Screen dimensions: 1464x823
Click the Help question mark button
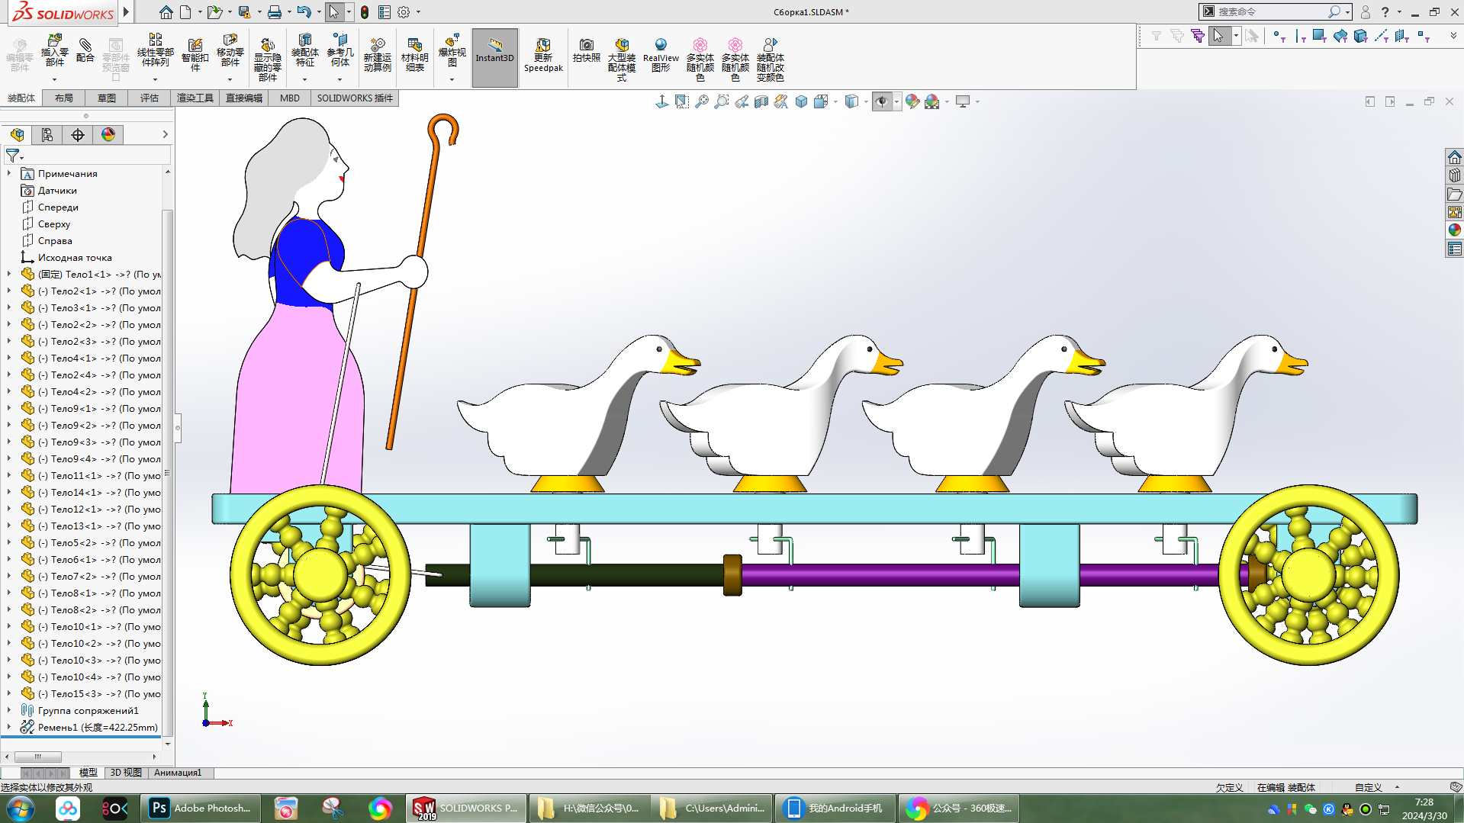pos(1385,12)
